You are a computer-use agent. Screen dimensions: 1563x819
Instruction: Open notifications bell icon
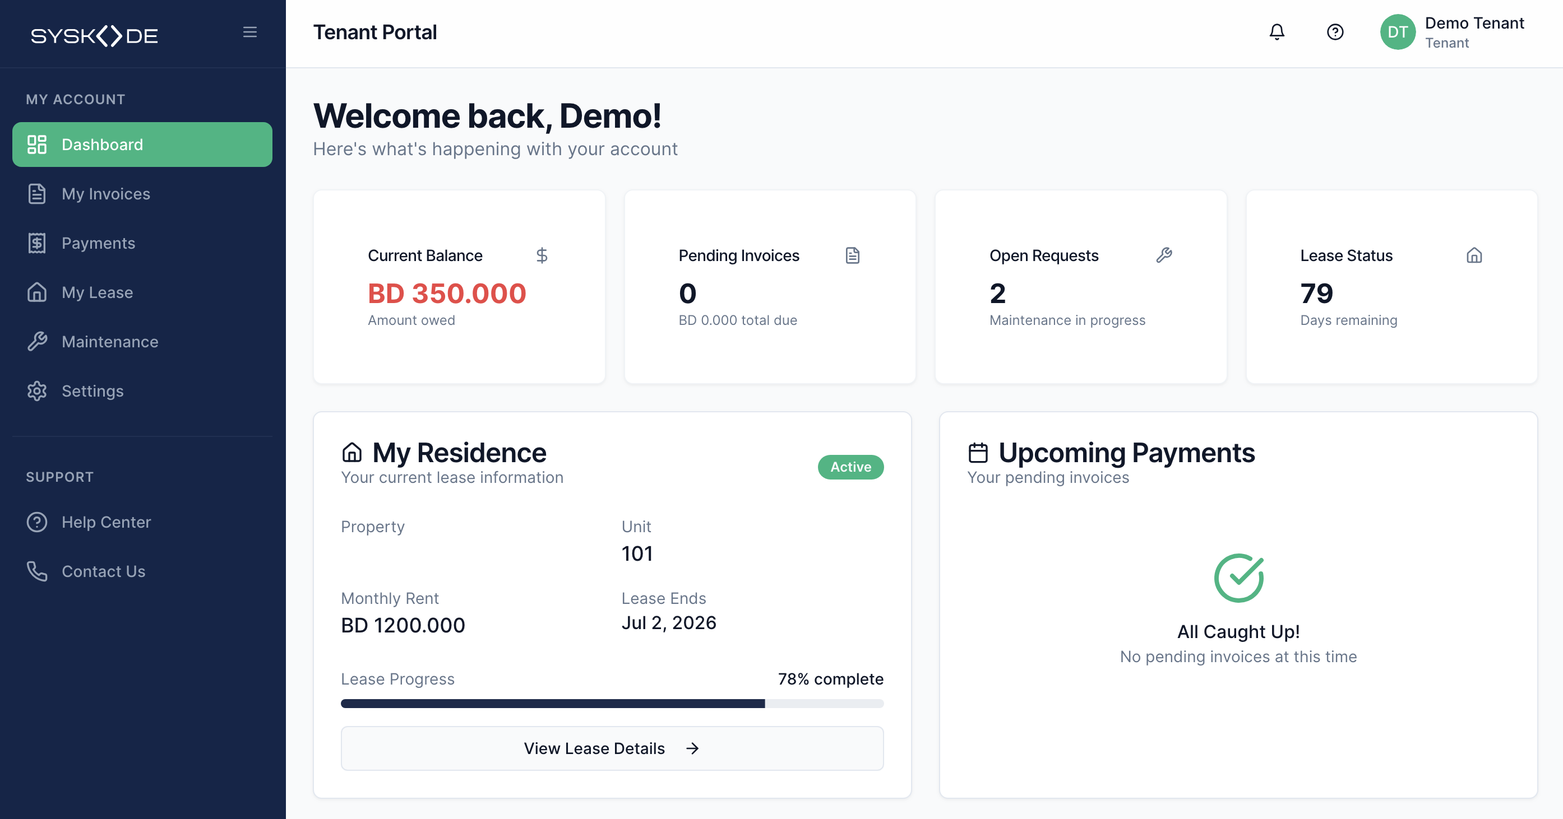coord(1277,32)
